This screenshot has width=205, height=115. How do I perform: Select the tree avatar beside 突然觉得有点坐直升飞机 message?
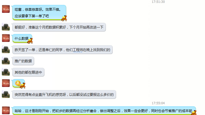pos(6,94)
